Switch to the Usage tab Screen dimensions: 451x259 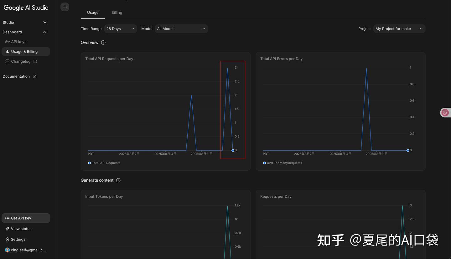[93, 13]
